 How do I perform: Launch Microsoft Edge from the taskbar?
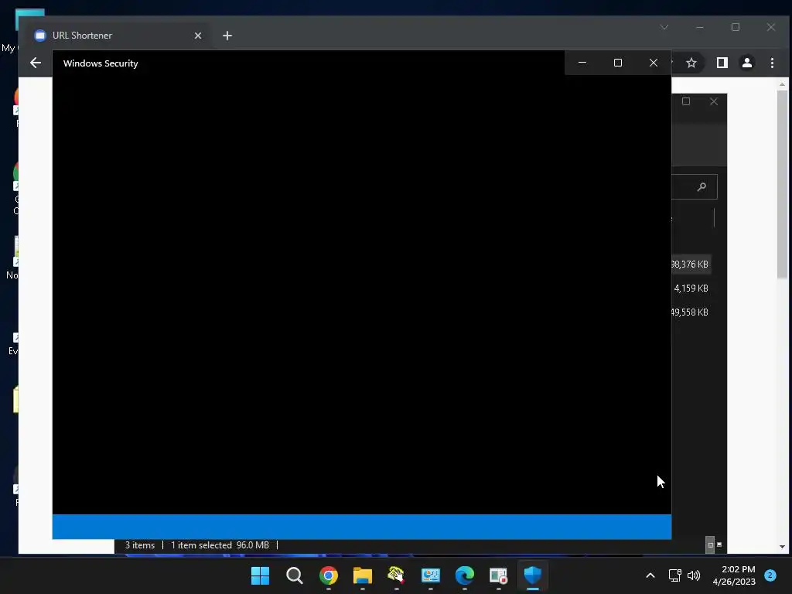pyautogui.click(x=464, y=575)
